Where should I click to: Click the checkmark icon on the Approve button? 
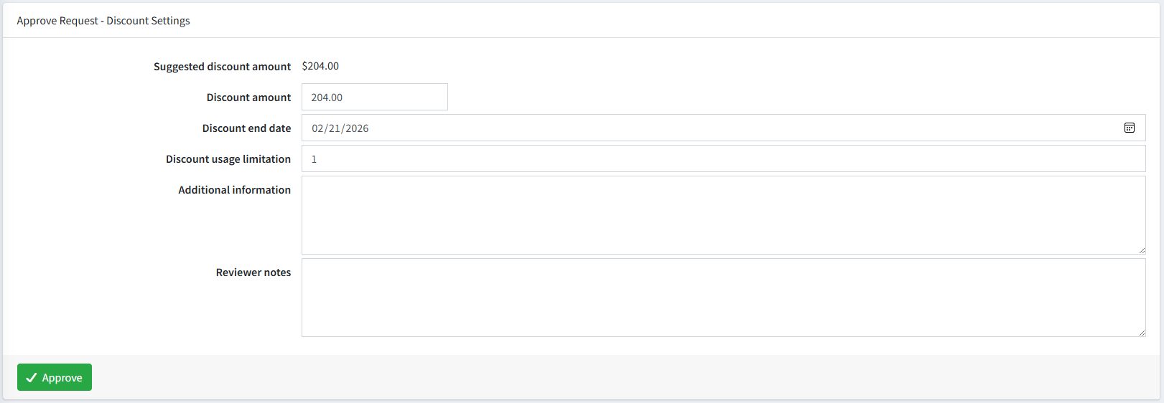click(x=31, y=378)
